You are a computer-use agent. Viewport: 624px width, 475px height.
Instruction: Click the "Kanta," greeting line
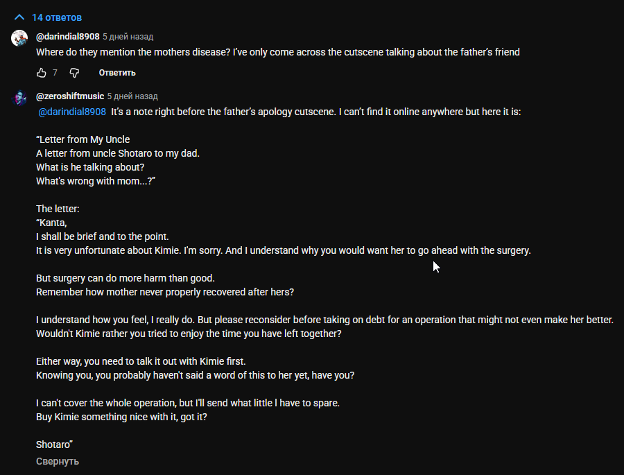[51, 223]
